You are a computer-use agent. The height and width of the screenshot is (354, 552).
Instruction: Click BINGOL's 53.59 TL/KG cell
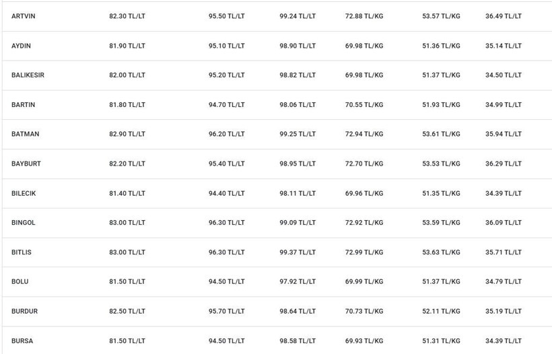click(441, 222)
